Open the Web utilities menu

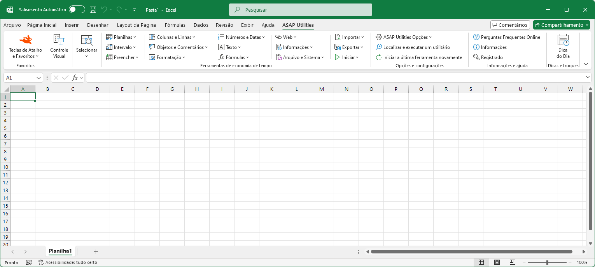[x=286, y=37]
